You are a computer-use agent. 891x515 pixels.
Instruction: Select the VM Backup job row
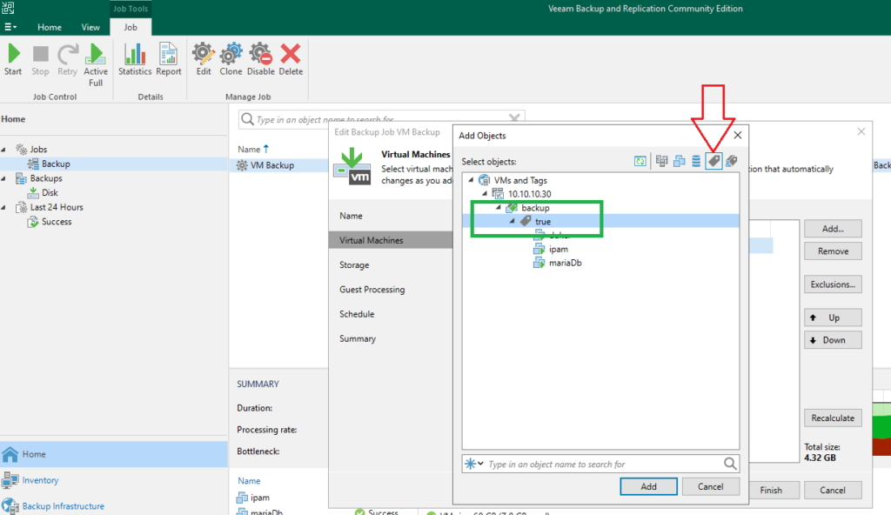278,165
